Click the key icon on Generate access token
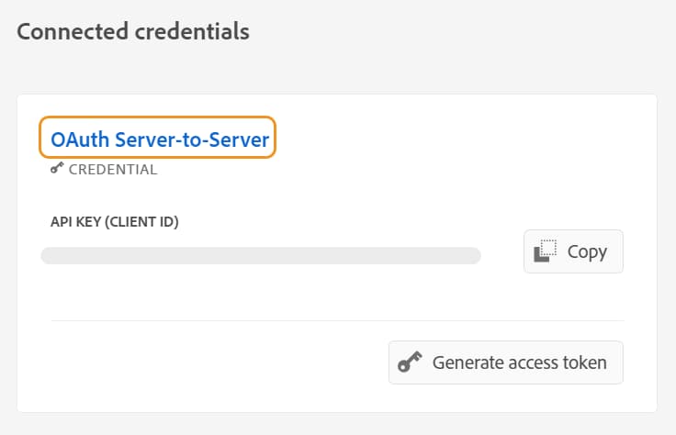676x435 pixels. click(x=410, y=362)
